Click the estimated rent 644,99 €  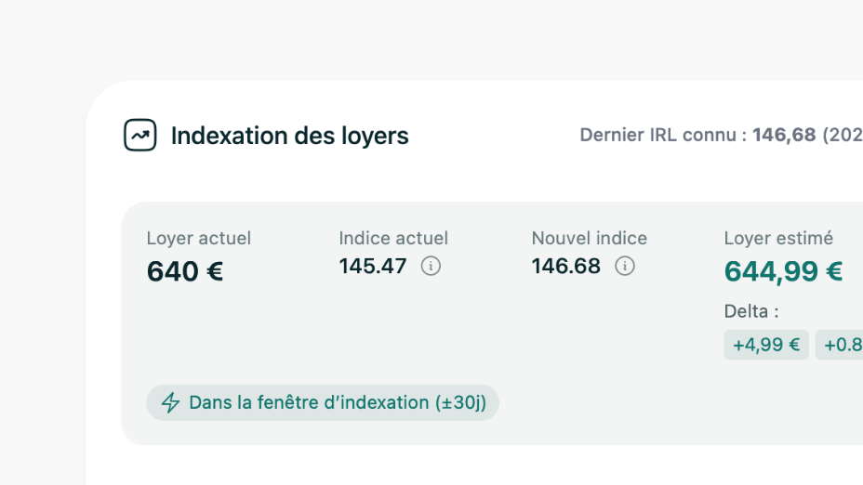tap(783, 271)
